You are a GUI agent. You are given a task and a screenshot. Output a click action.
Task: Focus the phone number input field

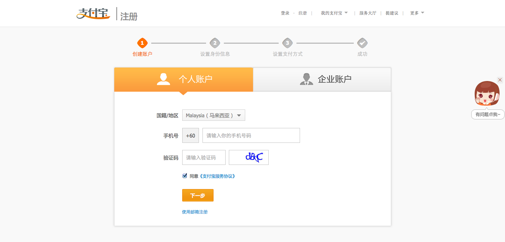tap(251, 135)
